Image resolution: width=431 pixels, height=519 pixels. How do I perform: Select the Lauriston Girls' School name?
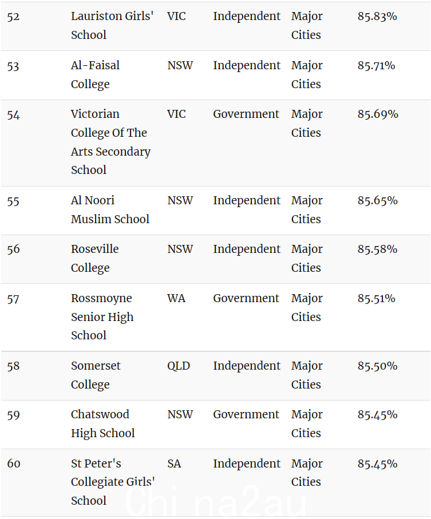point(112,26)
